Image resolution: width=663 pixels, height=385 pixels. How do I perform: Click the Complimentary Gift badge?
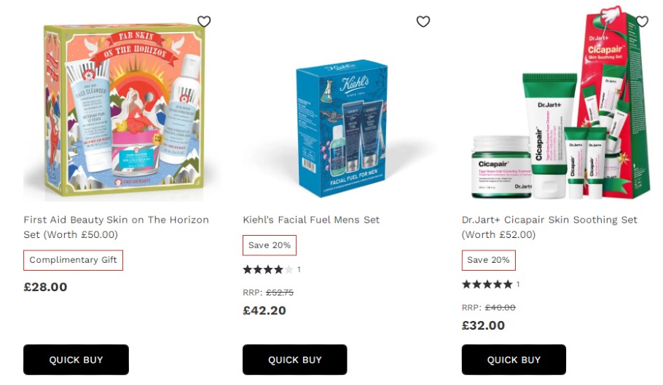pos(73,260)
